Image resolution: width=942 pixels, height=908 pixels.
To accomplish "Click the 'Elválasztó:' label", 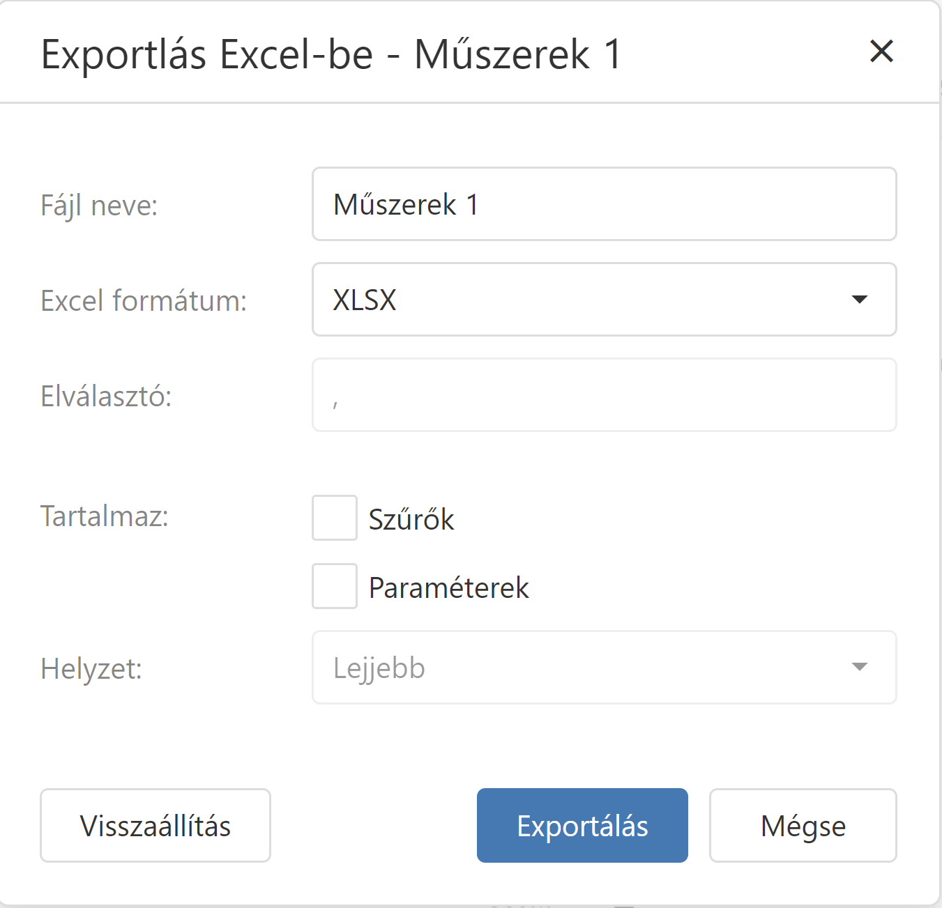I will (106, 397).
